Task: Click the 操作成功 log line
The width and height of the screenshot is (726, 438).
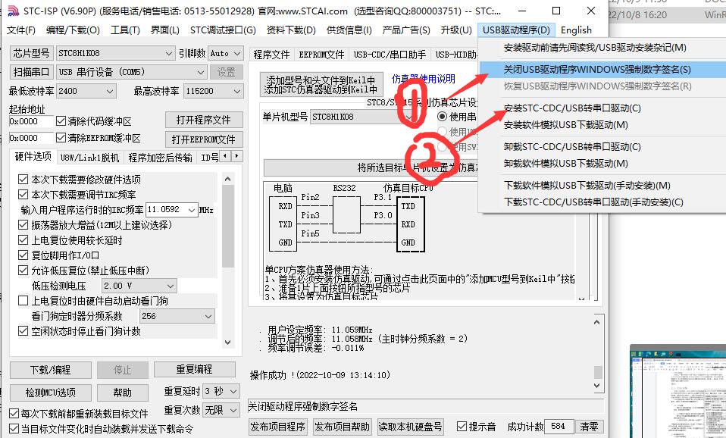Action: [x=320, y=375]
